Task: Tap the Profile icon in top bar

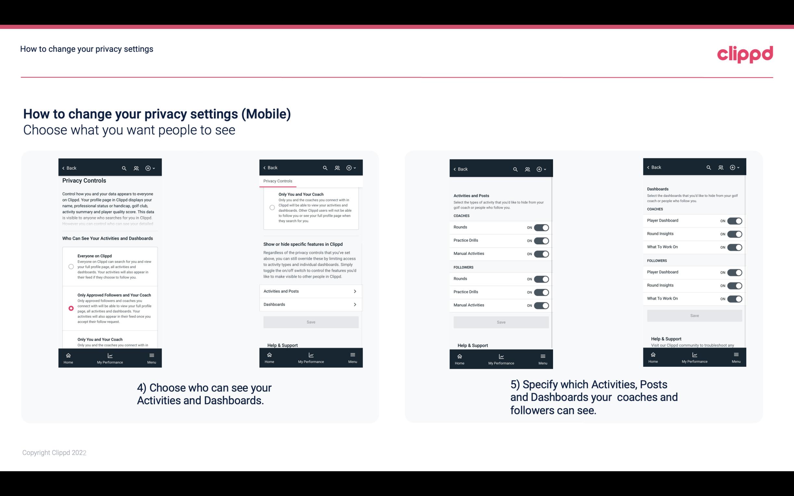Action: [136, 168]
